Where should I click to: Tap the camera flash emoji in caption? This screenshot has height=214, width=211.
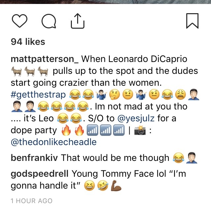tap(140, 130)
